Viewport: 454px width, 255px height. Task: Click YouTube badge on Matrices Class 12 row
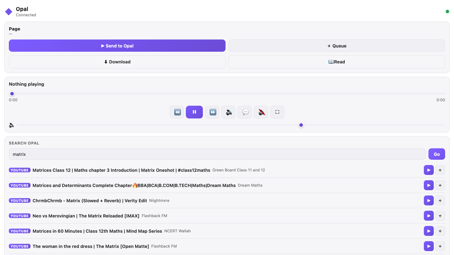20,170
